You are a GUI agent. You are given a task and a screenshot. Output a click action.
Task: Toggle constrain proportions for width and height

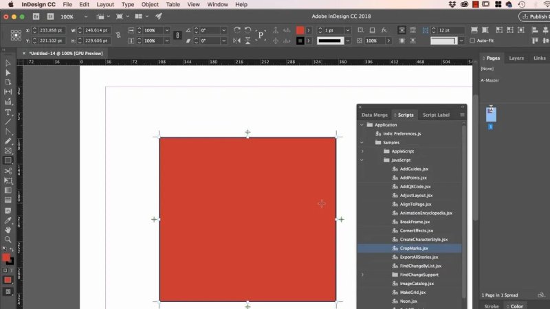pos(118,36)
